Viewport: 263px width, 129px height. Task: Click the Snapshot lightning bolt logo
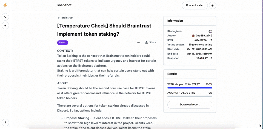click(x=5, y=5)
